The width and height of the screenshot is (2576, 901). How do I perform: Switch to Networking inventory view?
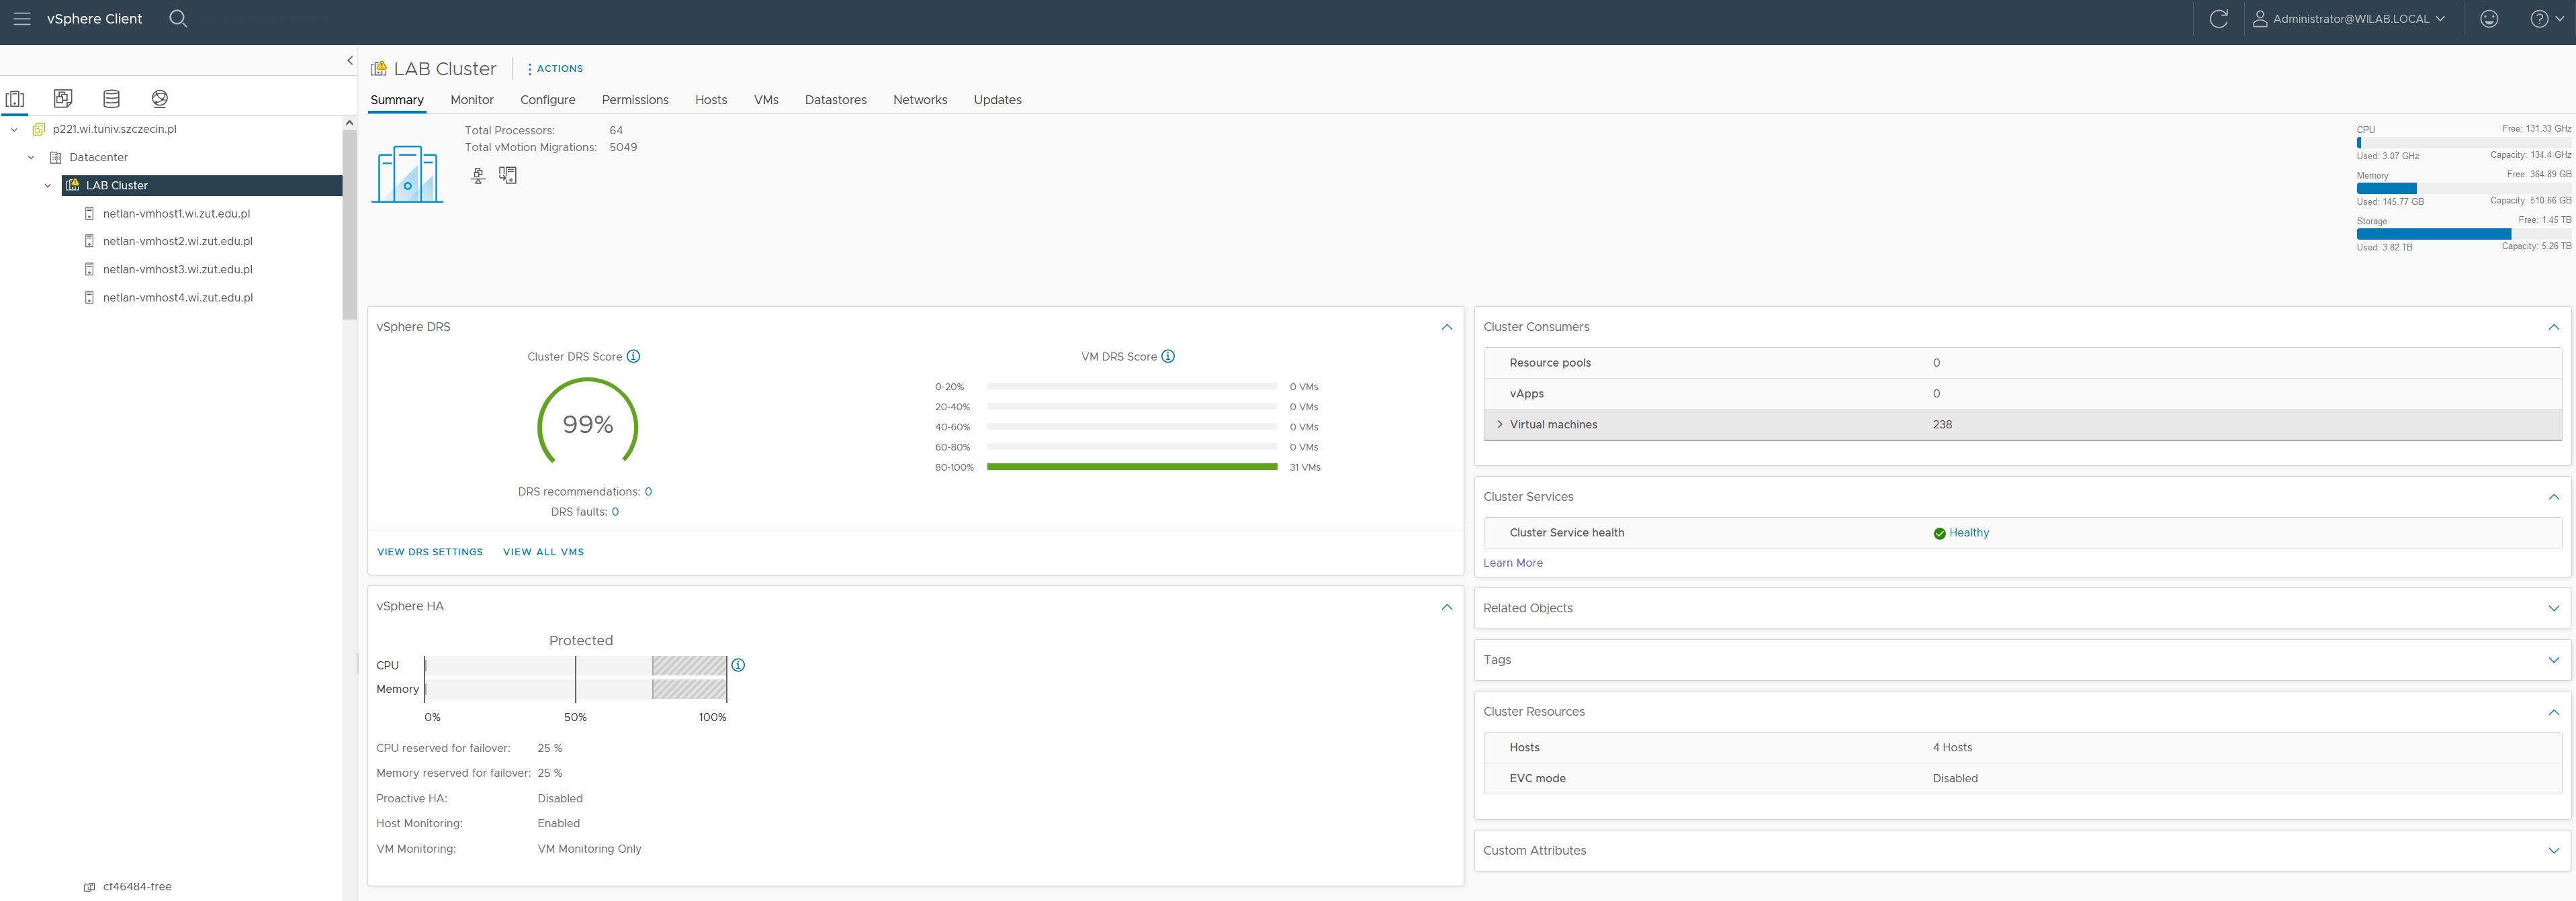160,98
